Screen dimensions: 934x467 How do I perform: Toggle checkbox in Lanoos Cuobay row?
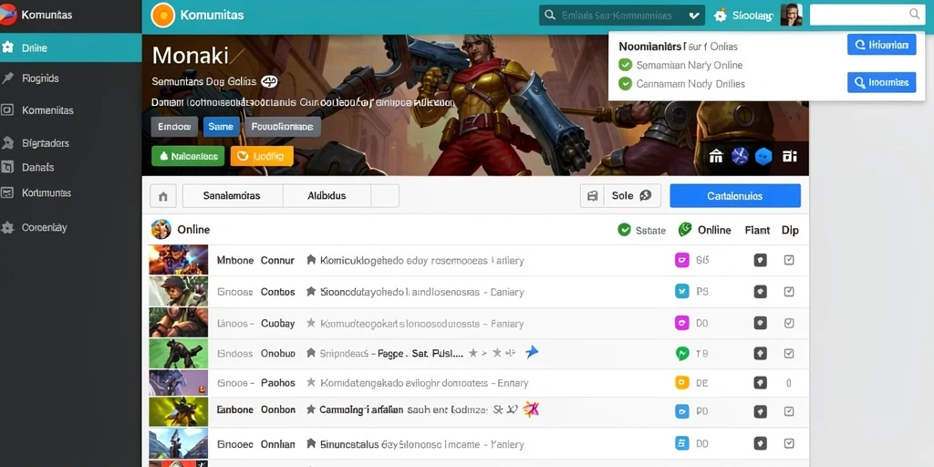[x=789, y=323]
